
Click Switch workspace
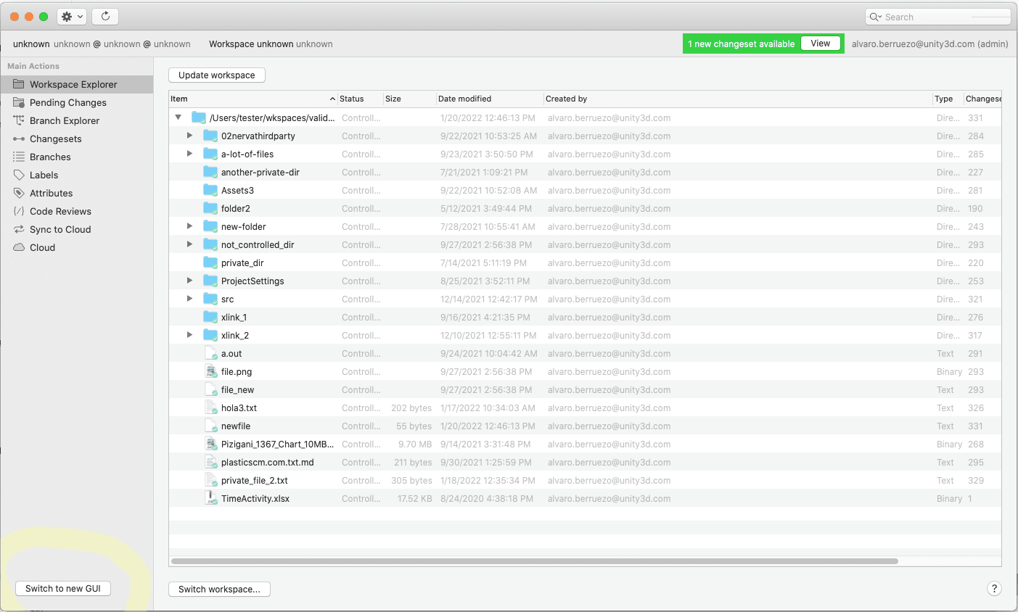[x=219, y=589]
